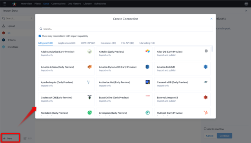Switch to the CRM ERP (22) tab

pyautogui.click(x=88, y=43)
